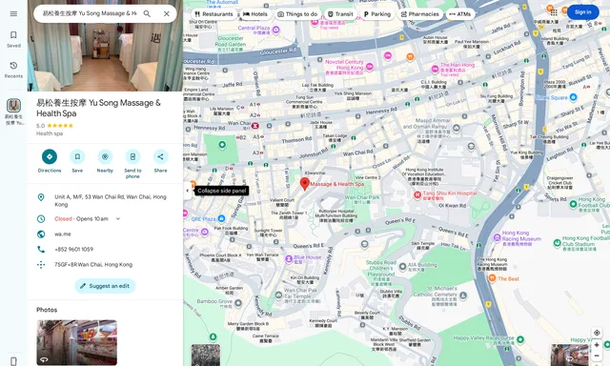The width and height of the screenshot is (610, 366).
Task: Send this place to phone
Action: (x=132, y=164)
